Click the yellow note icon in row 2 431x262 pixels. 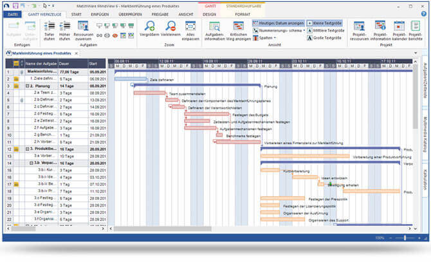[x=16, y=79]
